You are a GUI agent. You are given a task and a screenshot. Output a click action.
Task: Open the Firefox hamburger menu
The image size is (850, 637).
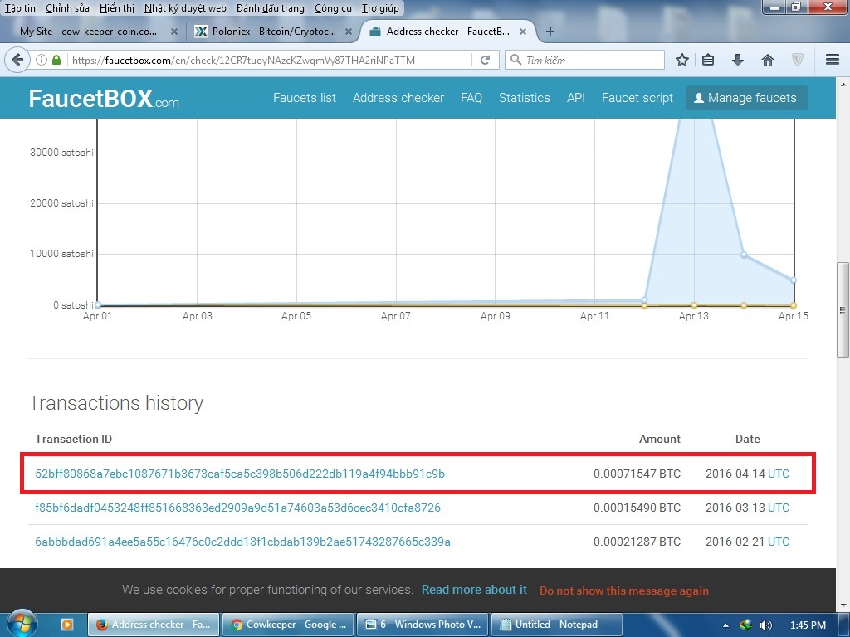coord(832,60)
